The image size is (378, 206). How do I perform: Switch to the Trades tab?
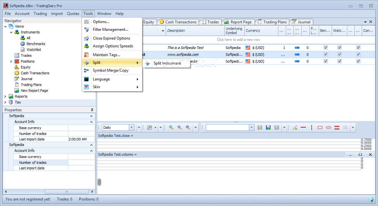point(210,22)
